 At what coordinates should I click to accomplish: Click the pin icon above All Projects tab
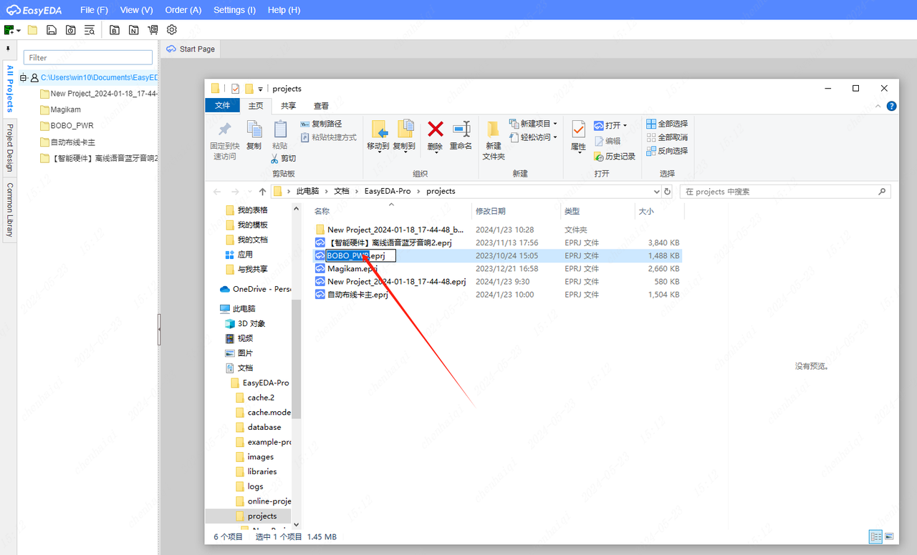(9, 49)
